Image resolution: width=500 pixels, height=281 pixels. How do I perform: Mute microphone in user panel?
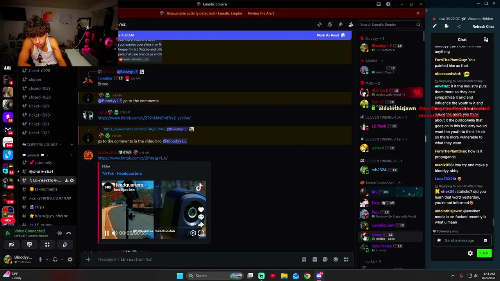click(x=40, y=260)
